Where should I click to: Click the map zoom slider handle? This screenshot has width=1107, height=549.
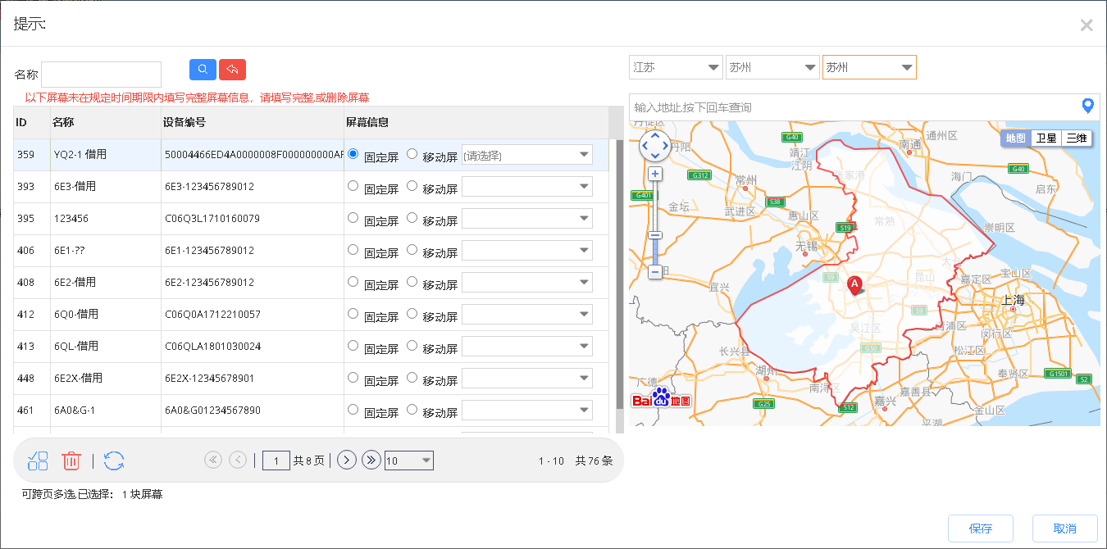coord(655,235)
